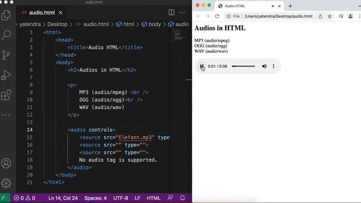Screen dimensions: 361x203
Task: Click Elefant.mp3 source path in code
Action: pyautogui.click(x=135, y=138)
